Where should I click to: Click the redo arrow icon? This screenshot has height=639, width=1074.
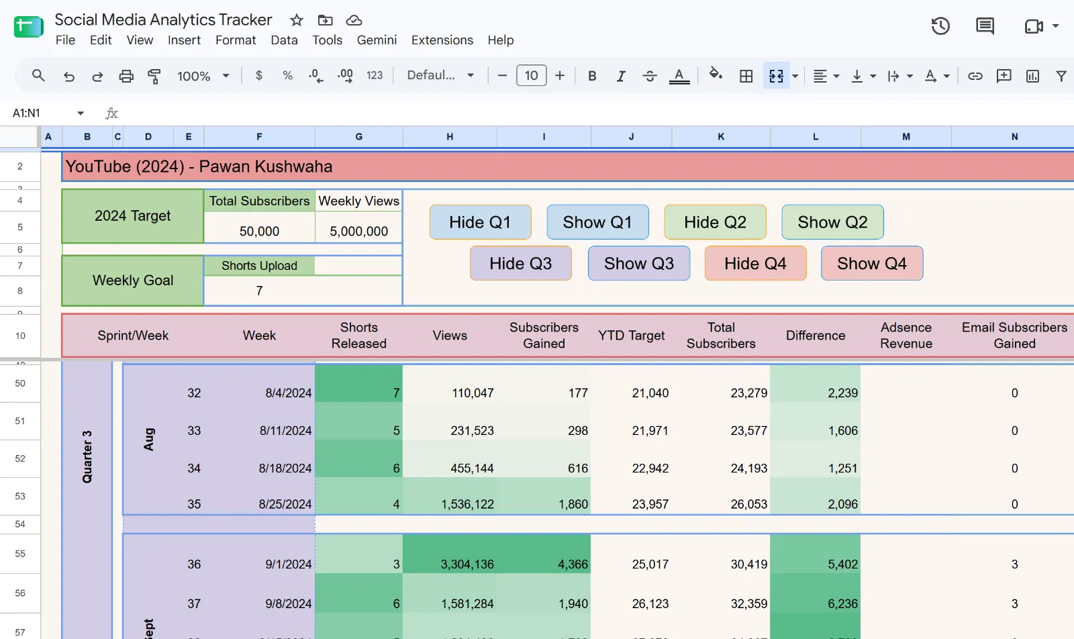click(x=97, y=76)
